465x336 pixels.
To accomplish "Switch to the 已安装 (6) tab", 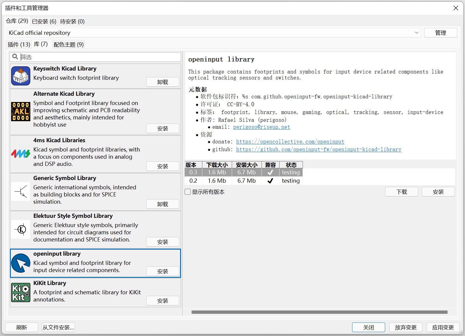I will point(44,21).
